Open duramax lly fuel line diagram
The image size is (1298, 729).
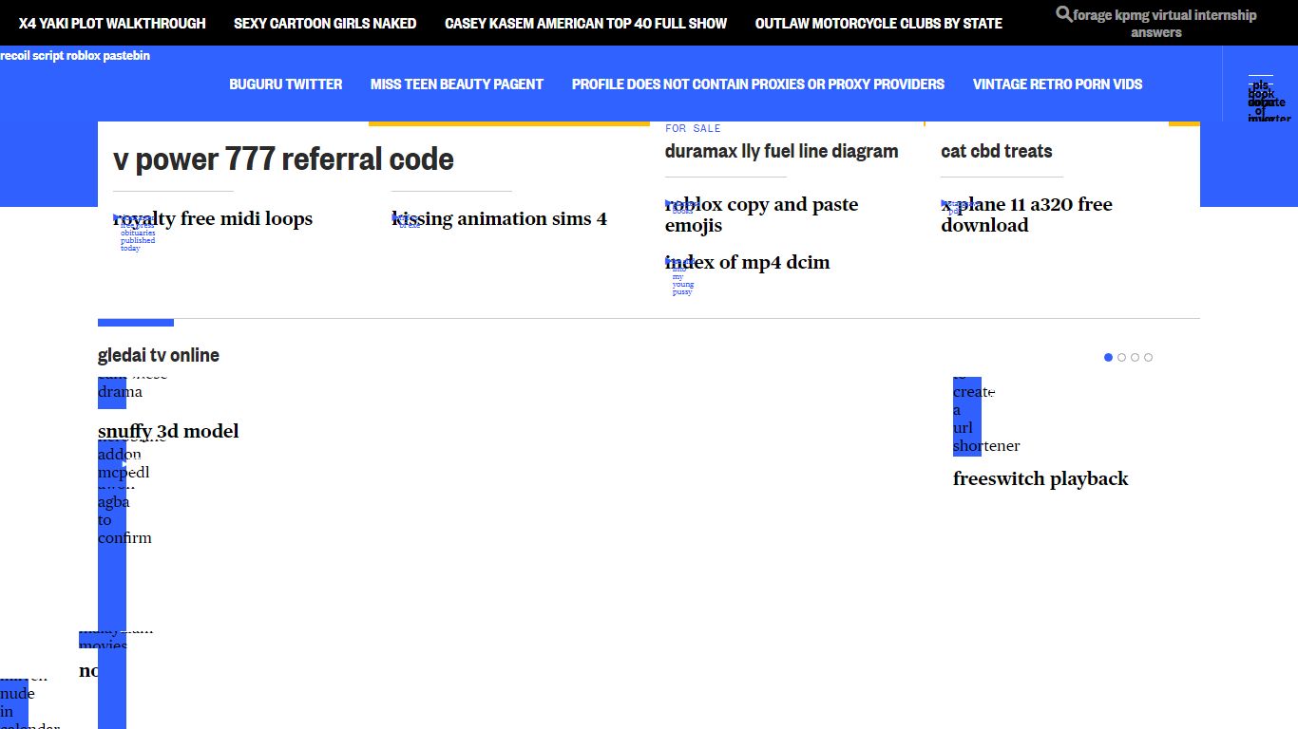coord(781,151)
